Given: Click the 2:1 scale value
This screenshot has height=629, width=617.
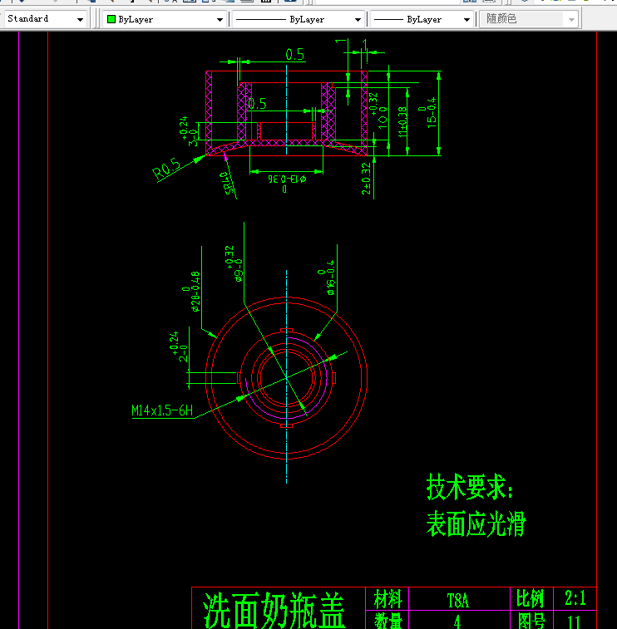Looking at the screenshot, I should 575,598.
